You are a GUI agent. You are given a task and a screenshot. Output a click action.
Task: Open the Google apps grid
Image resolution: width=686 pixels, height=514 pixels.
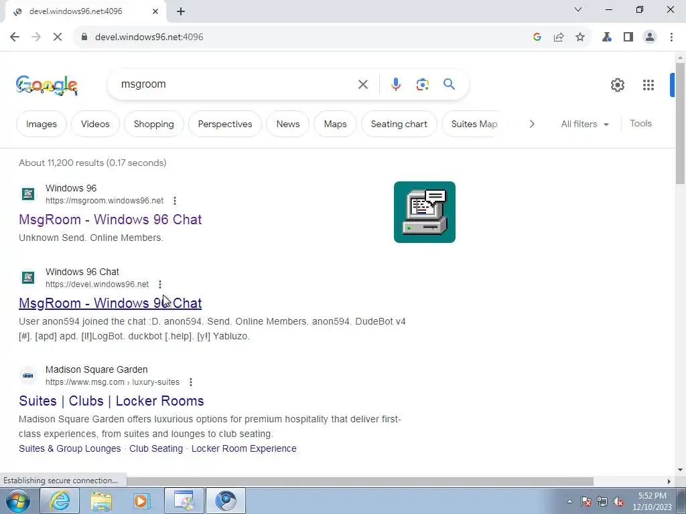(648, 85)
